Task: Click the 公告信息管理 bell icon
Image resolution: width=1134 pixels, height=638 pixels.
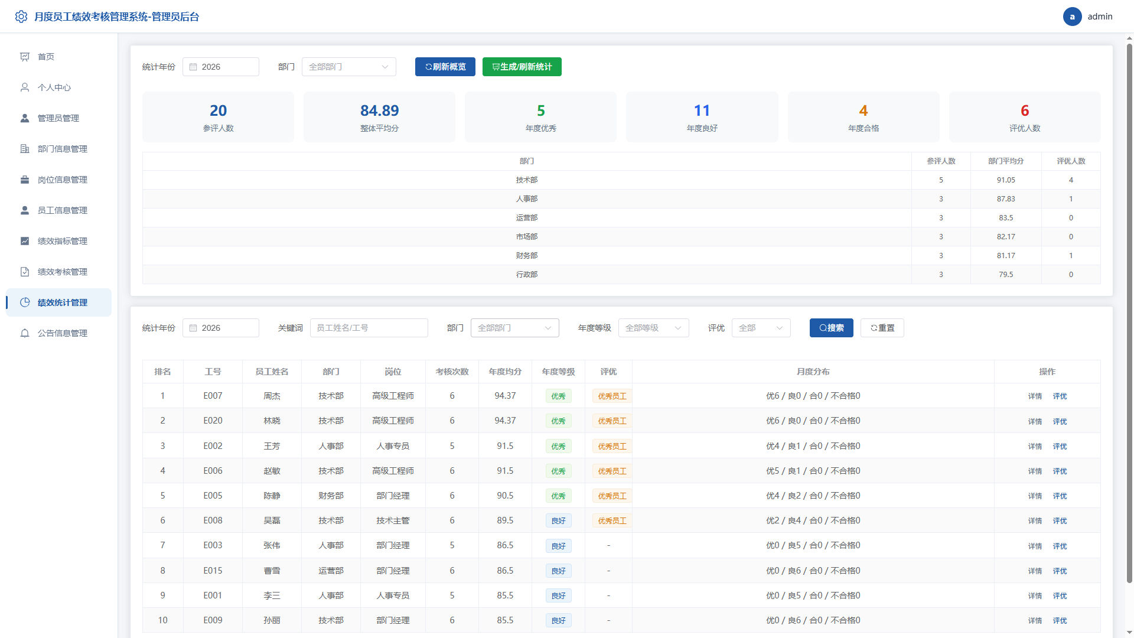Action: click(x=25, y=333)
